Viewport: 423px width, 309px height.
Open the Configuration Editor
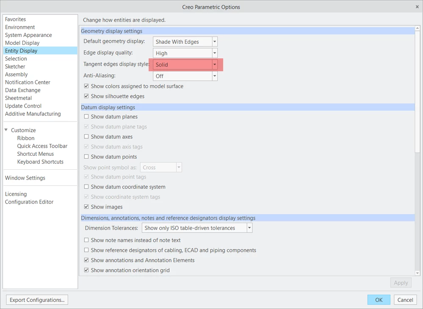[29, 202]
